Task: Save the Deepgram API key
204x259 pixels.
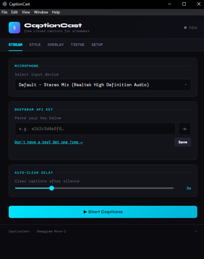Action: (x=183, y=142)
